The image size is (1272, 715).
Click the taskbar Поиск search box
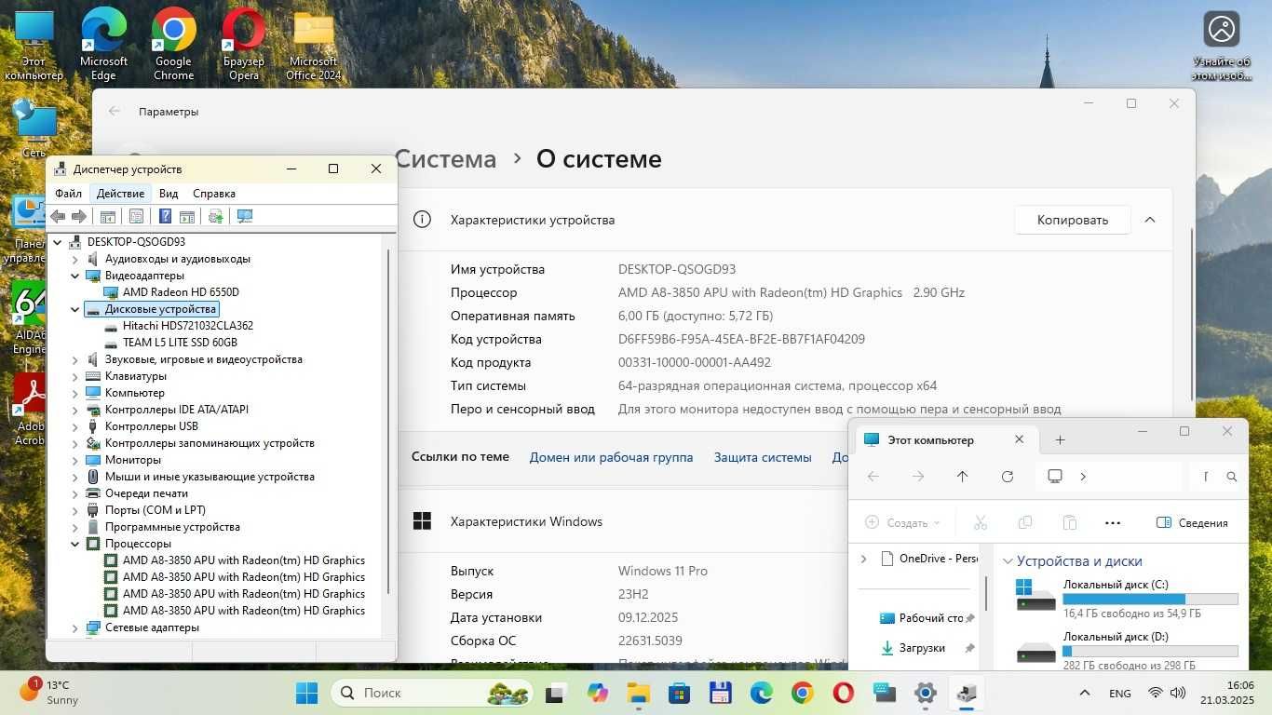432,693
